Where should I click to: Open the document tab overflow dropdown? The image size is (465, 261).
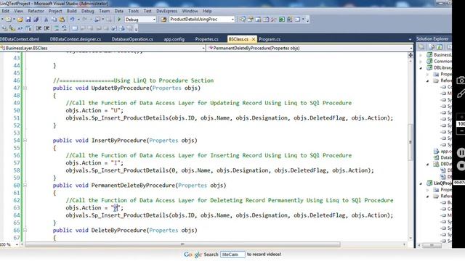coord(410,39)
